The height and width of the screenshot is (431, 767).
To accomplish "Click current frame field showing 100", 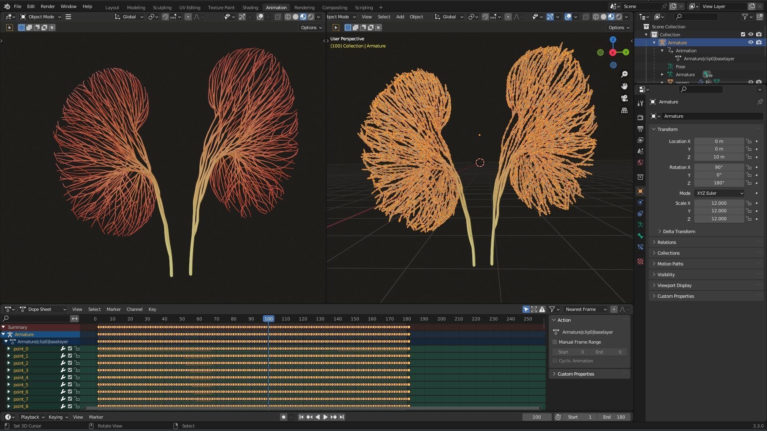I will click(537, 417).
